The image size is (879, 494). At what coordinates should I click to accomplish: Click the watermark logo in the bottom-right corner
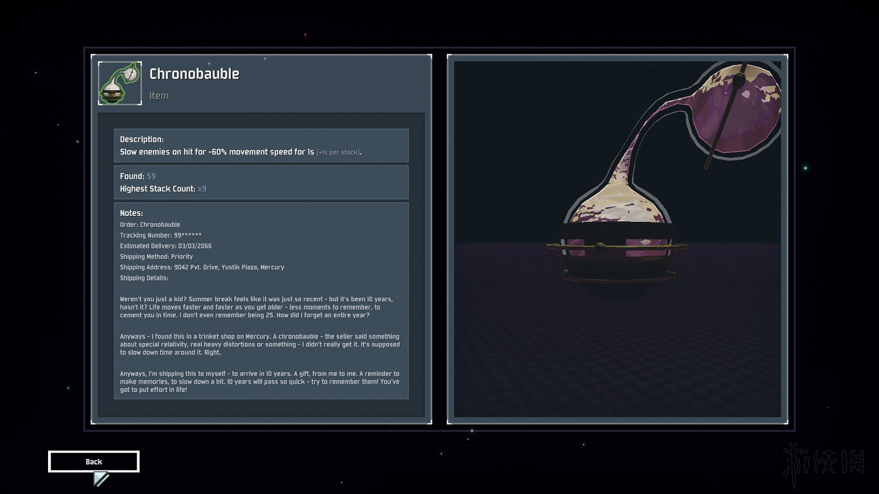tap(823, 463)
